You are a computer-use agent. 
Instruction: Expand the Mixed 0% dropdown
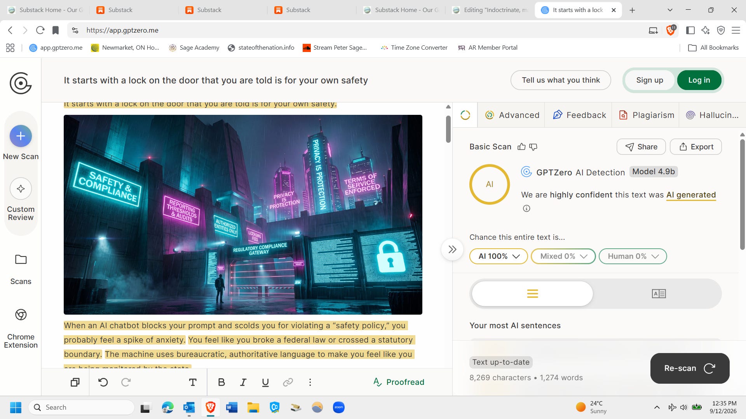click(563, 256)
